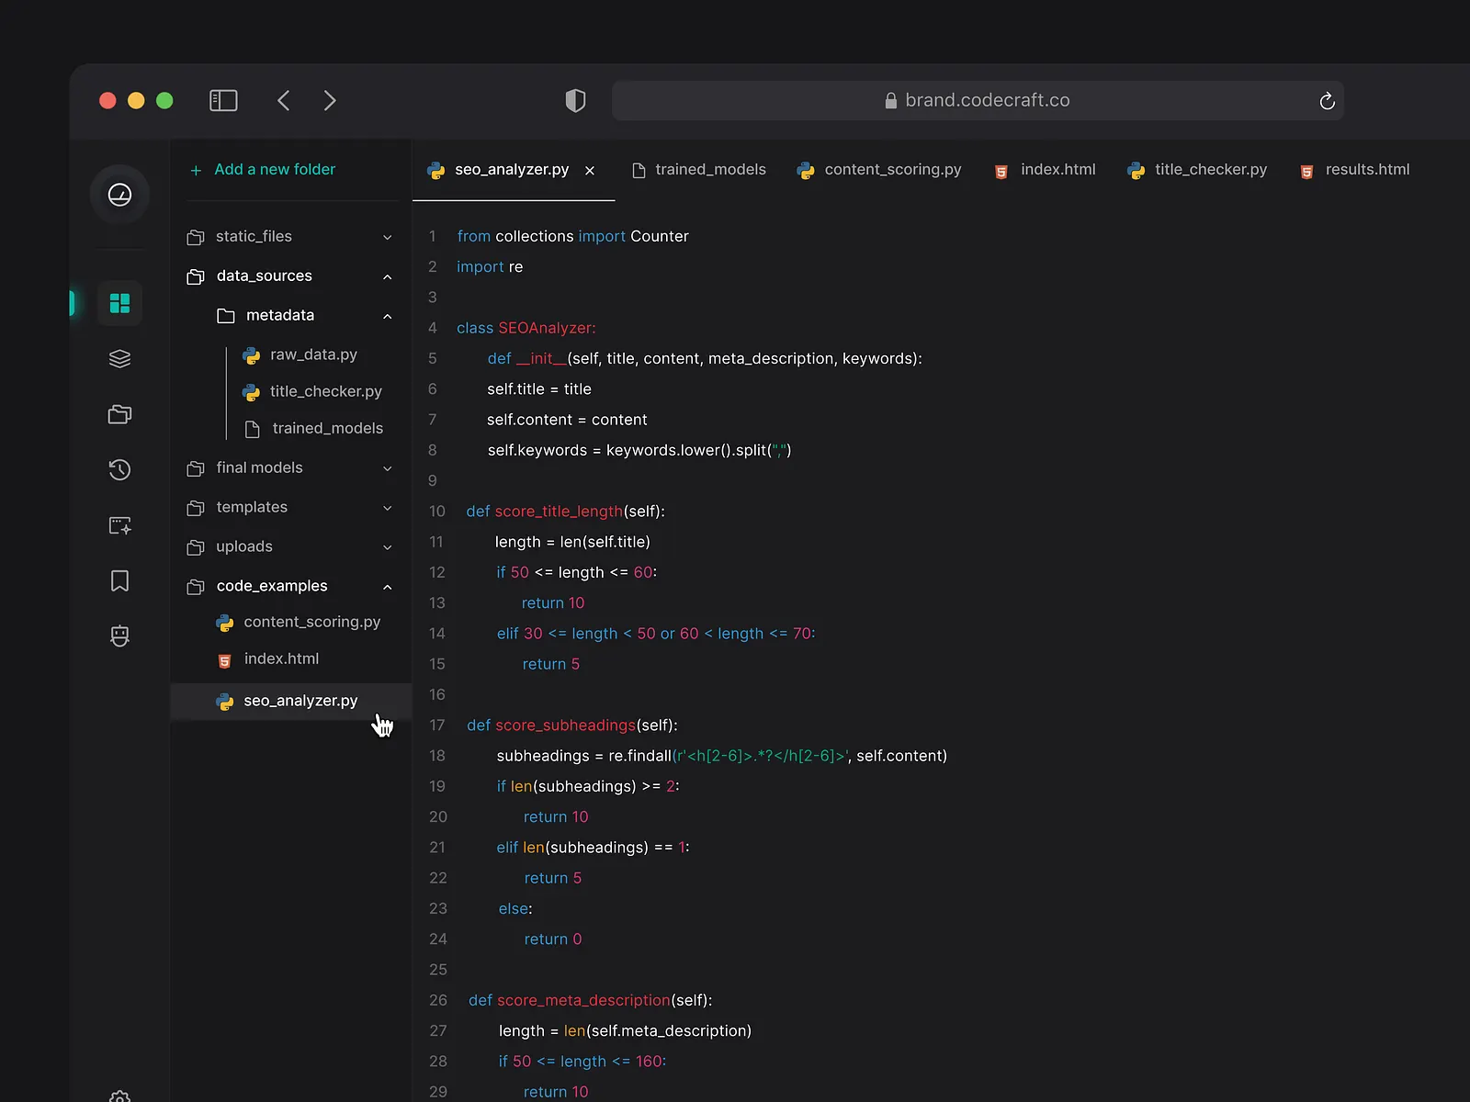Click the layers stack icon in sidebar
1470x1102 pixels.
coord(119,359)
